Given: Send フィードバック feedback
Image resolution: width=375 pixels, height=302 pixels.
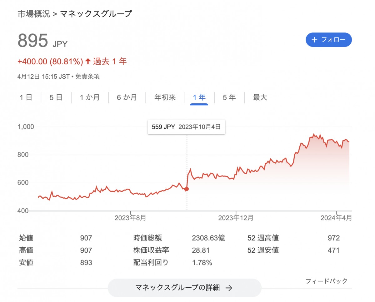Looking at the screenshot, I should (326, 281).
